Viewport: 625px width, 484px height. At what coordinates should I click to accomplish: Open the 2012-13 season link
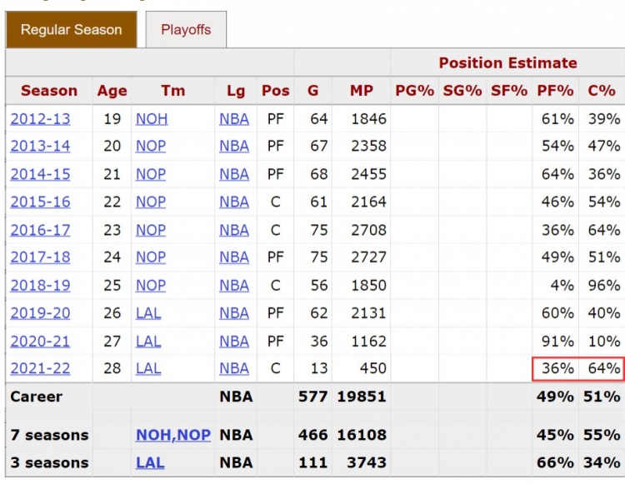(40, 118)
